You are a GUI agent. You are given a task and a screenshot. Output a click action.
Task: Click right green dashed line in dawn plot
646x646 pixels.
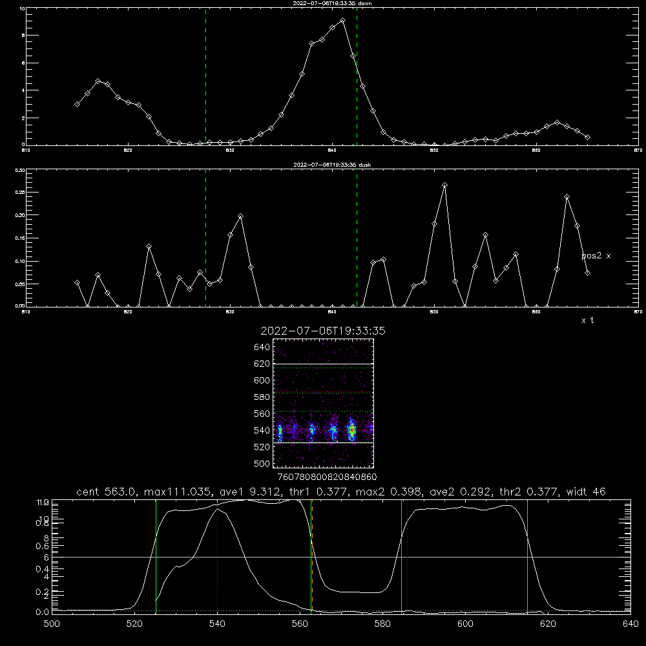(357, 77)
